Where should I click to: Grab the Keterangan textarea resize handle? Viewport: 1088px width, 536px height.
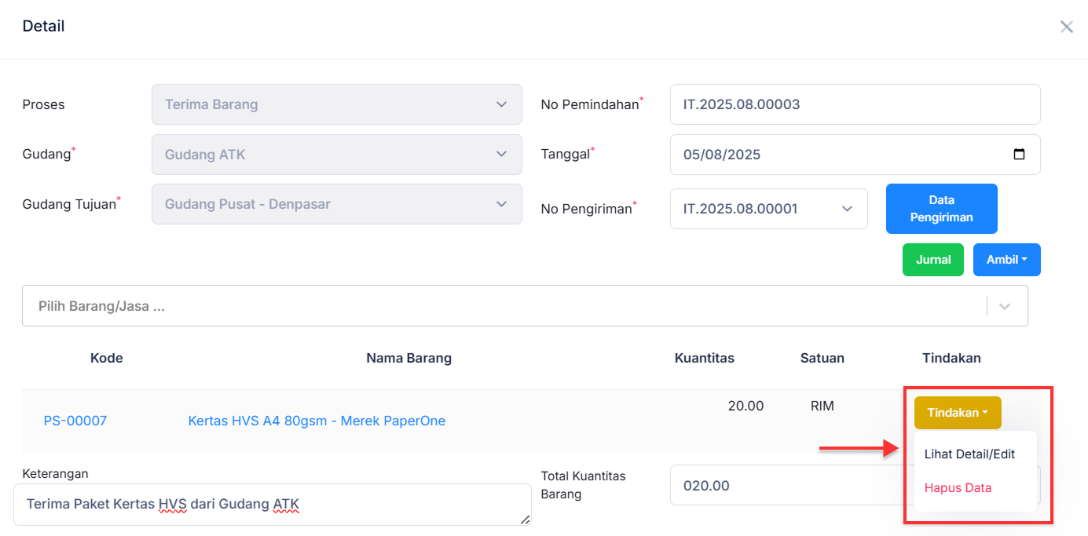(526, 520)
